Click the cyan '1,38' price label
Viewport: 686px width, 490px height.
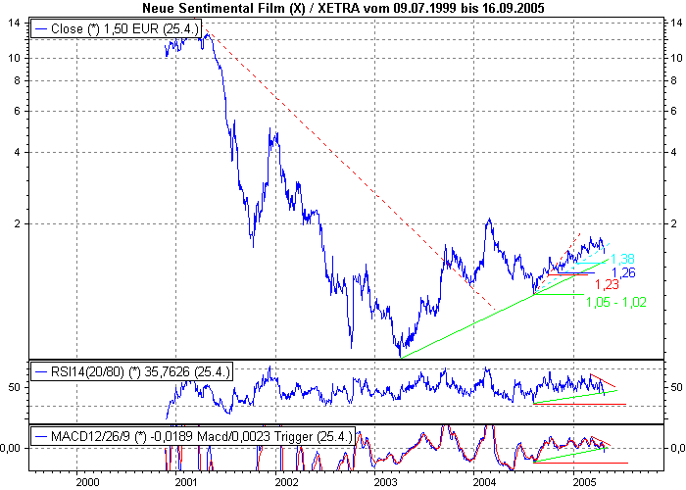[622, 259]
